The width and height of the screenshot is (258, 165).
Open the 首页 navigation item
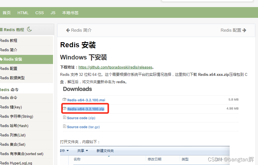(7, 13)
